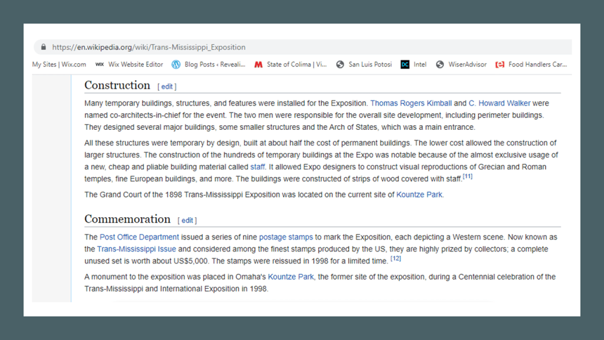Click the padlock site security icon
Viewport: 604px width, 340px height.
pos(43,47)
